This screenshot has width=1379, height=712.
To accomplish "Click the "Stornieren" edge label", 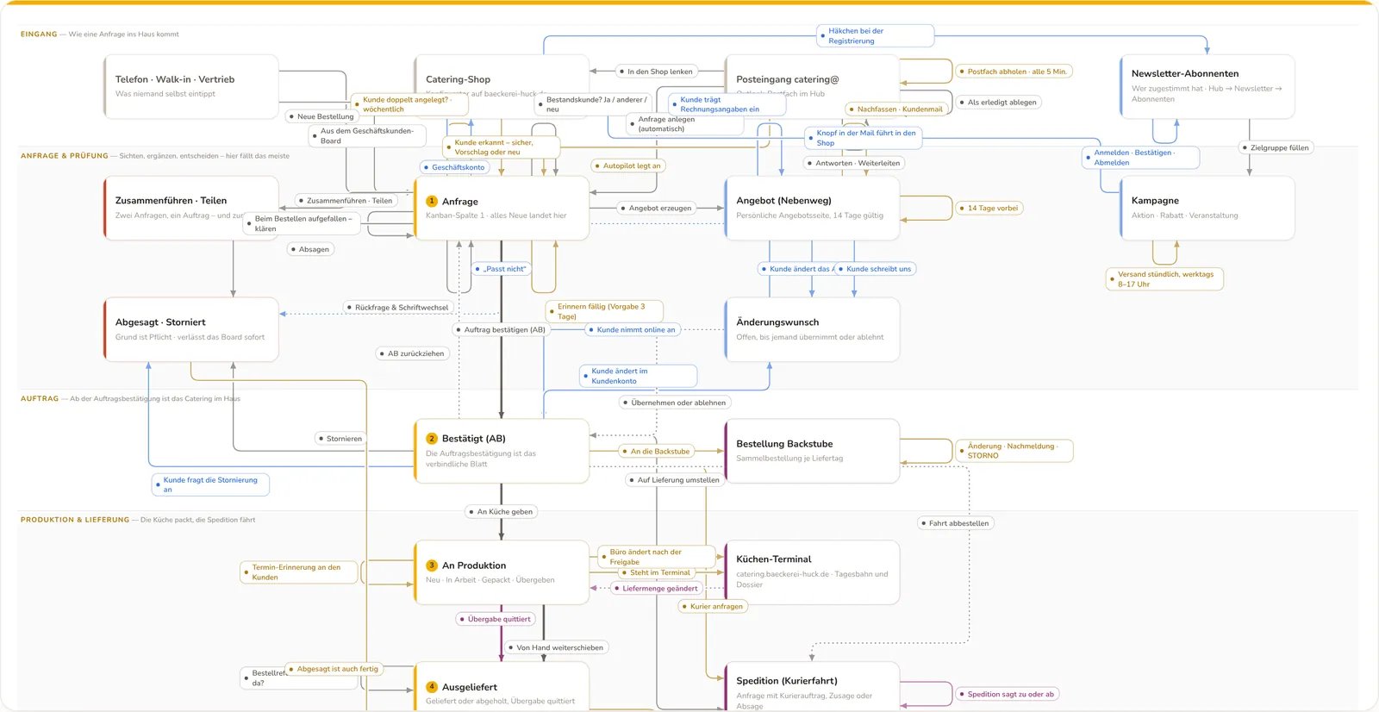I will tap(340, 439).
